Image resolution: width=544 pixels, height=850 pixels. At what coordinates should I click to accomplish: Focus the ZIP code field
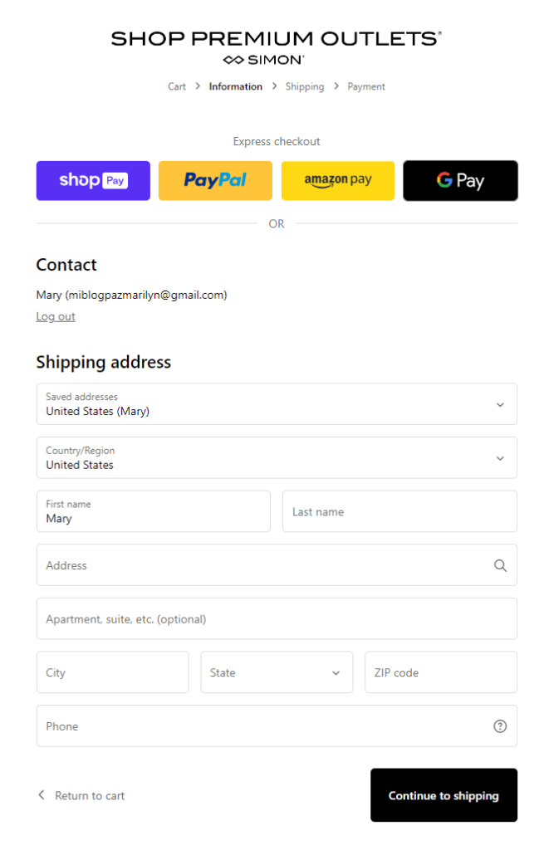tap(441, 672)
